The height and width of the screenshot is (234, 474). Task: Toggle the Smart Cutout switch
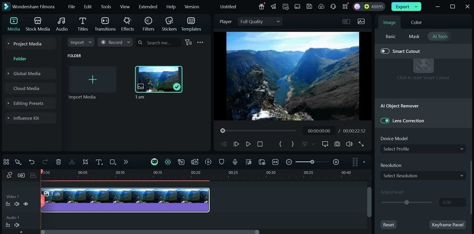point(385,51)
